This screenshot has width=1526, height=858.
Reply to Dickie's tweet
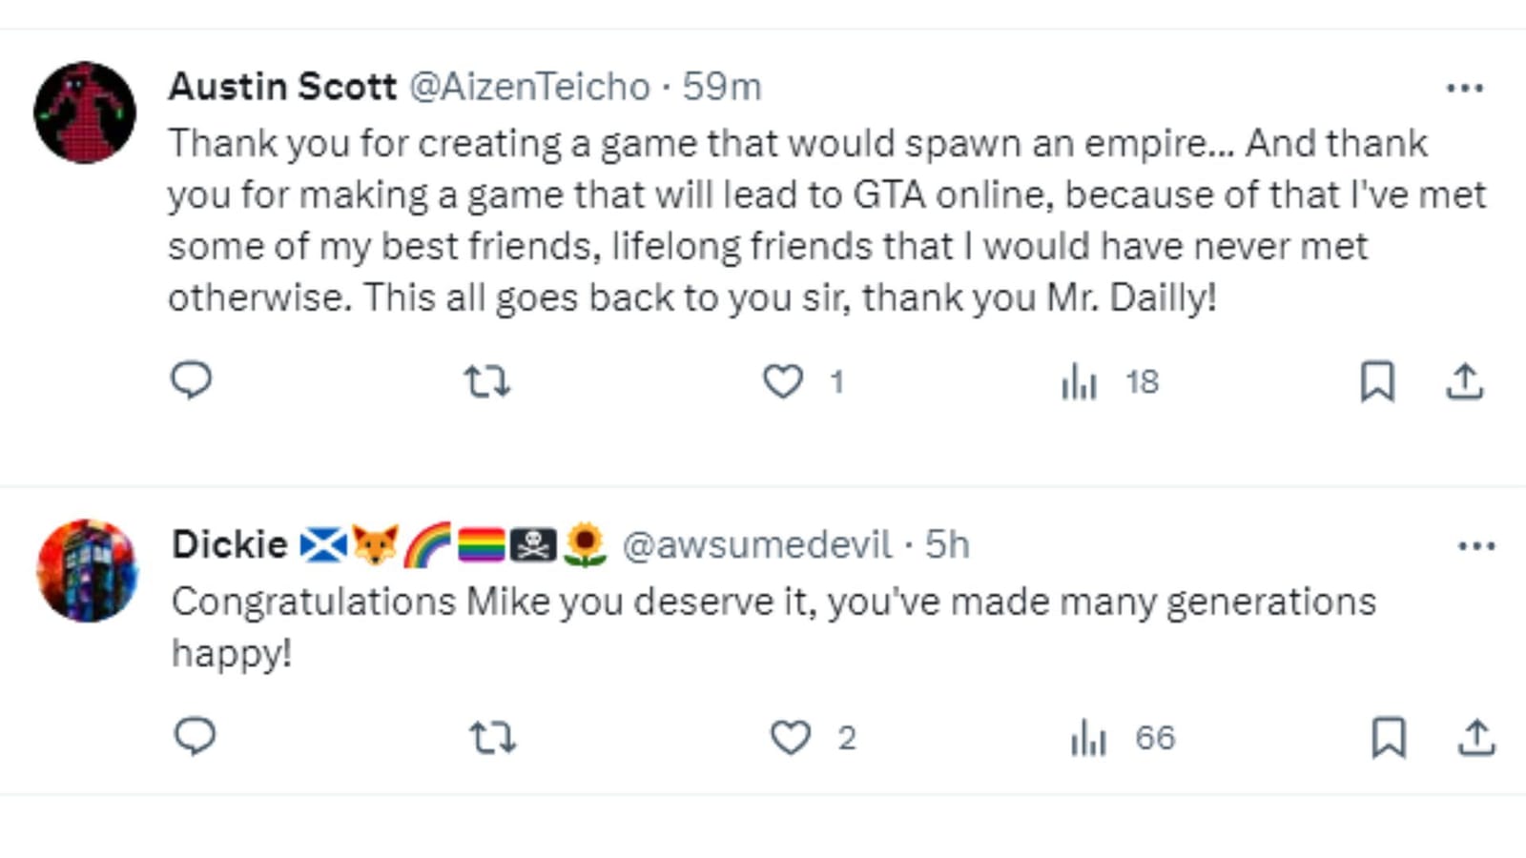click(196, 737)
